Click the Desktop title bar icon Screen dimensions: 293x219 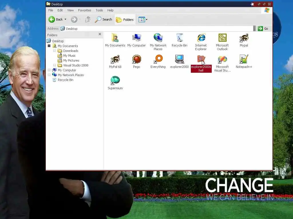[48, 4]
